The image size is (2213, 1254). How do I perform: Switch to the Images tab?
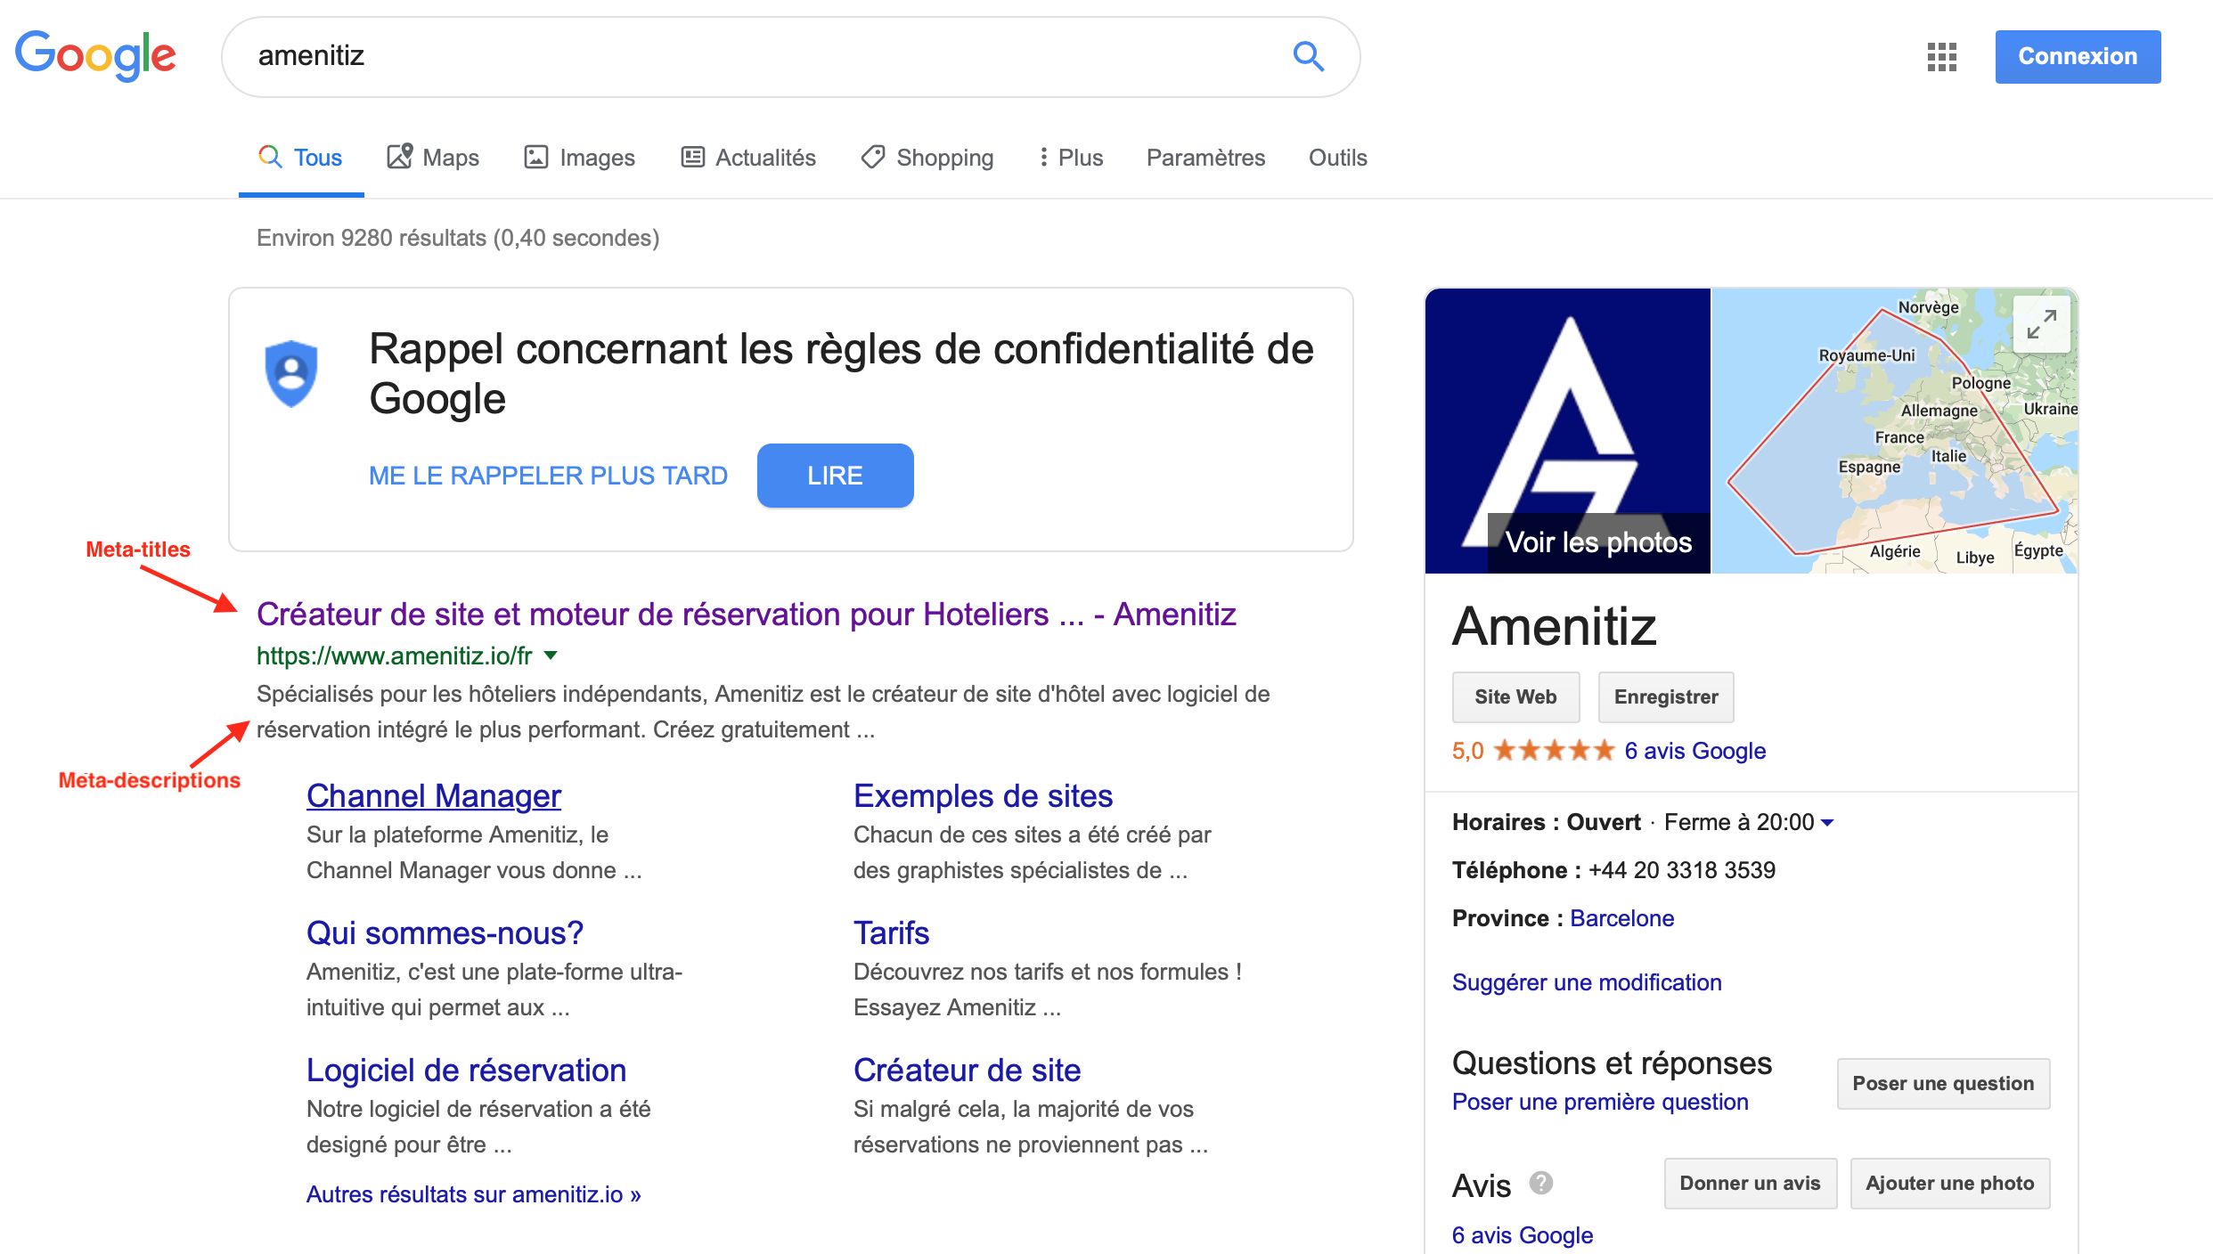pyautogui.click(x=579, y=158)
